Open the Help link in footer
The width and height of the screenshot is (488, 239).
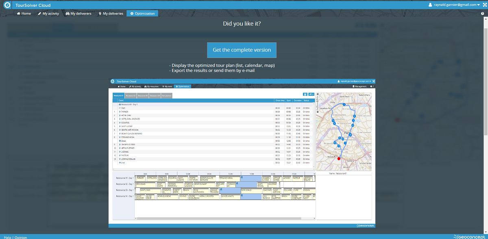coord(7,237)
